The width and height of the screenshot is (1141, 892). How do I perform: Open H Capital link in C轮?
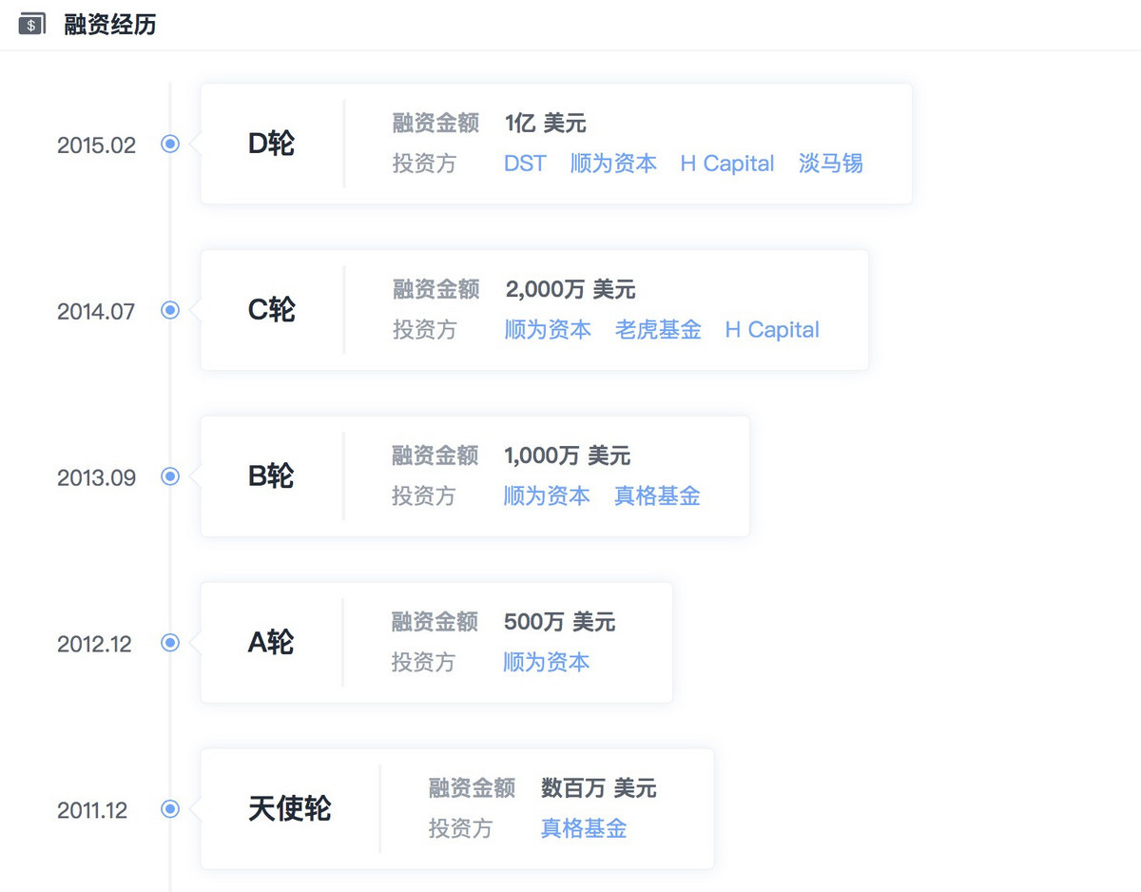772,330
